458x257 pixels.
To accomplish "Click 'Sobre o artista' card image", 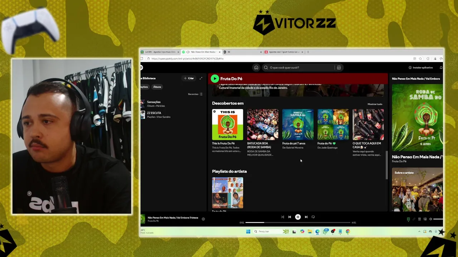I will coord(417,190).
